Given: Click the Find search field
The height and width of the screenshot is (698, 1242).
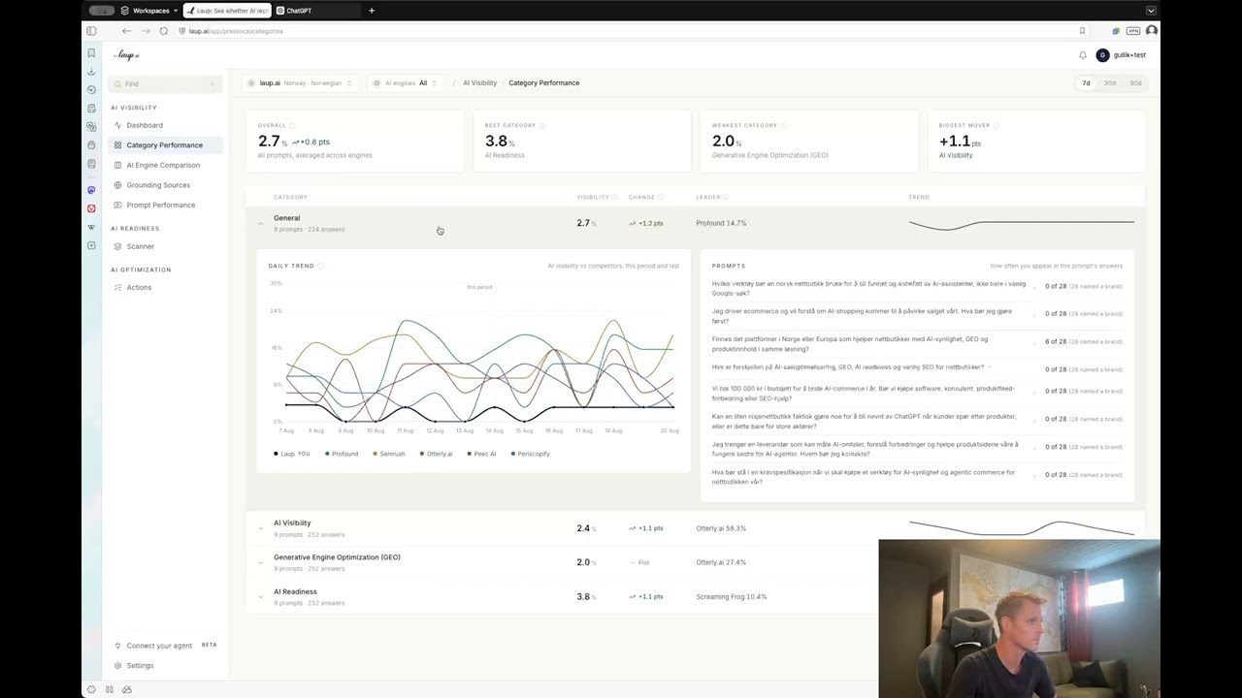Looking at the screenshot, I should (x=166, y=83).
